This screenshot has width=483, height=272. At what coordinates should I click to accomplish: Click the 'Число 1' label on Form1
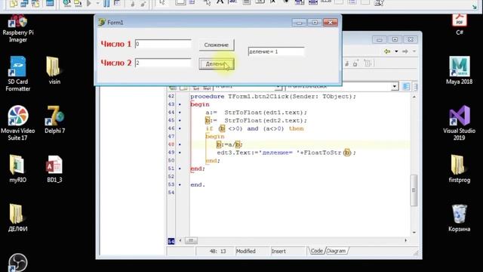(x=116, y=44)
